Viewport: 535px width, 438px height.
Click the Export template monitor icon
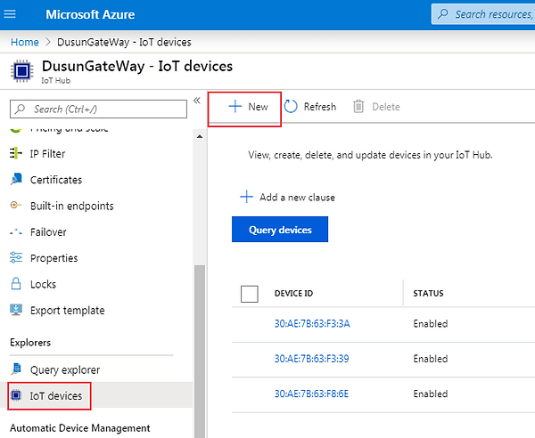16,310
